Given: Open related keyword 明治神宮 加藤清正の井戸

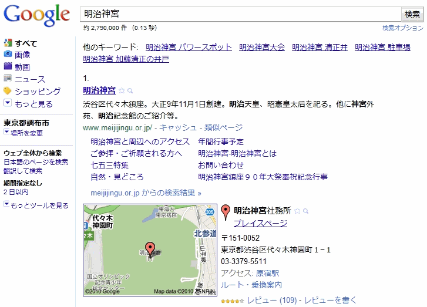Looking at the screenshot, I should click(x=126, y=59).
